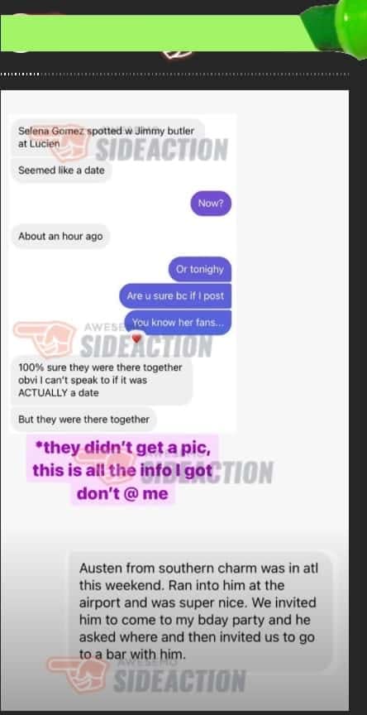The width and height of the screenshot is (367, 715).
Task: Click the partially hidden icon below green bar
Action: [177, 55]
